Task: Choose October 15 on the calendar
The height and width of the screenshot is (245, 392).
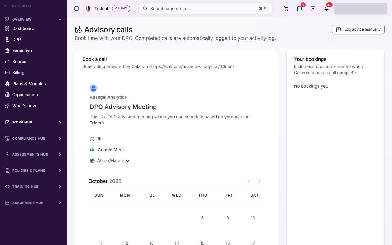Action: [202, 243]
